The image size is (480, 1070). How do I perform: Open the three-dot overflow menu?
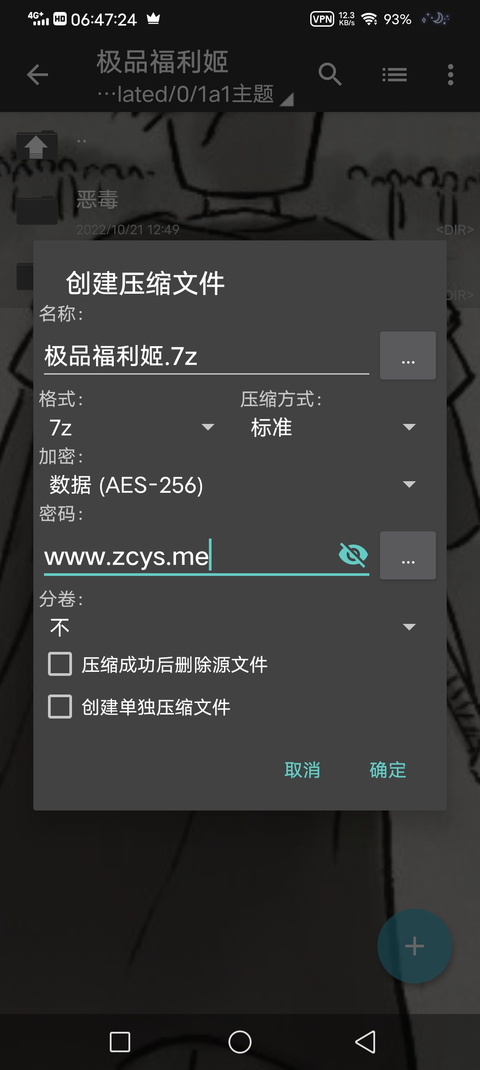(450, 74)
